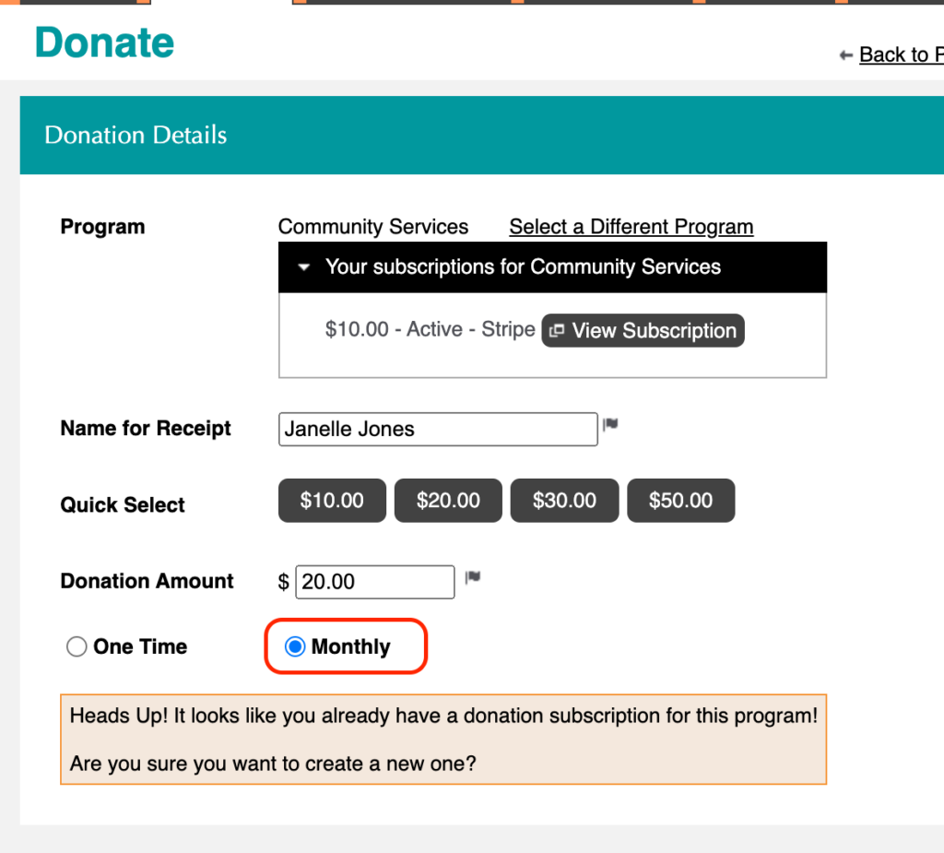Choose the $20.00 quick select amount

pos(448,501)
